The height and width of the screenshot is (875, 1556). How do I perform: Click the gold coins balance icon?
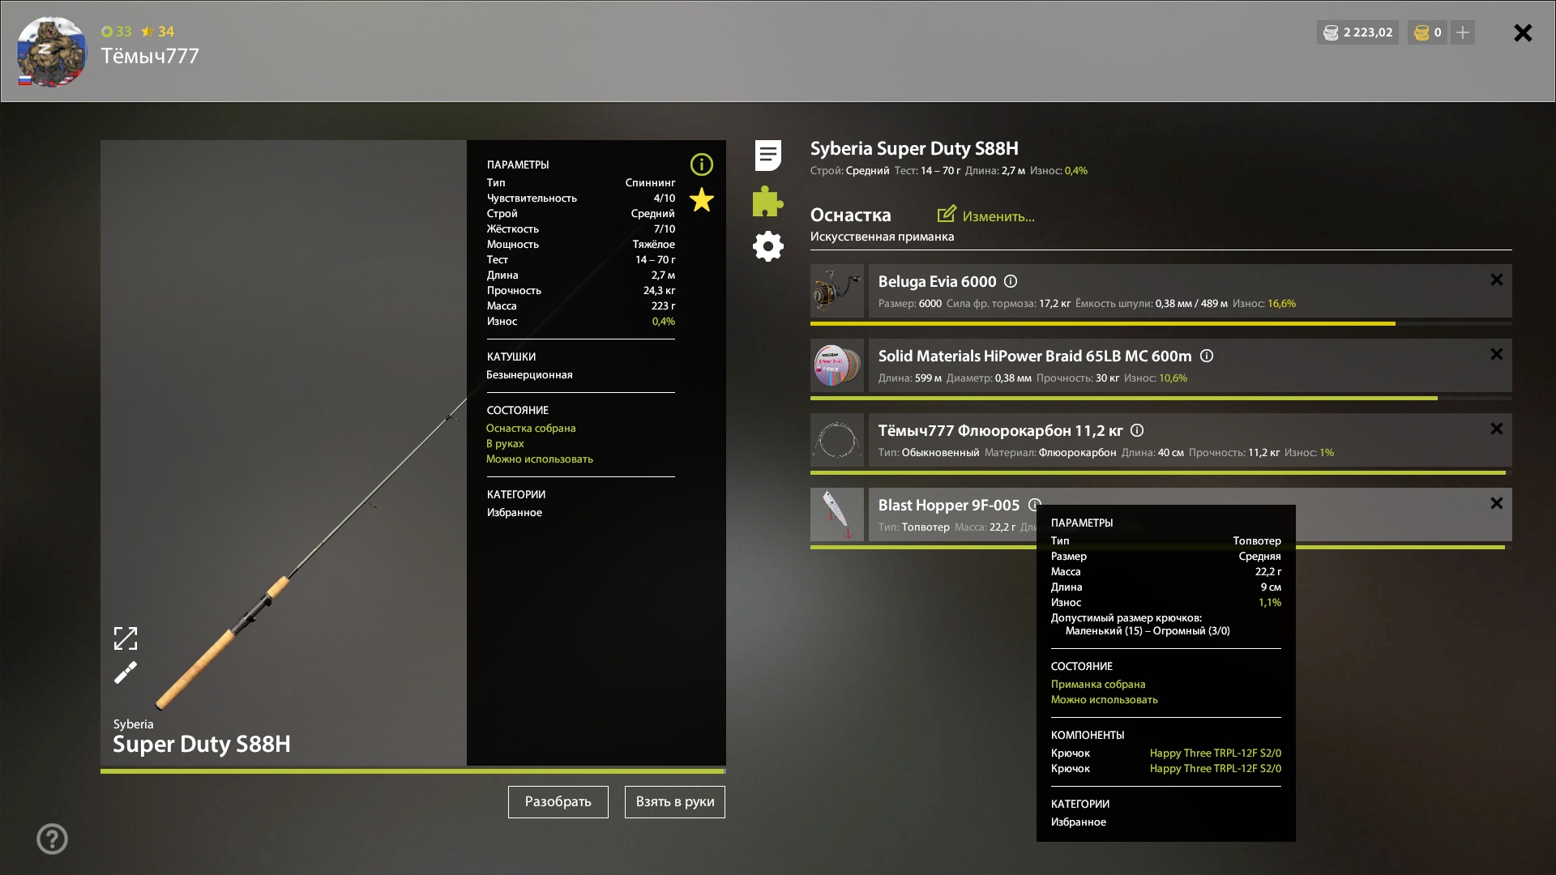click(x=1421, y=32)
